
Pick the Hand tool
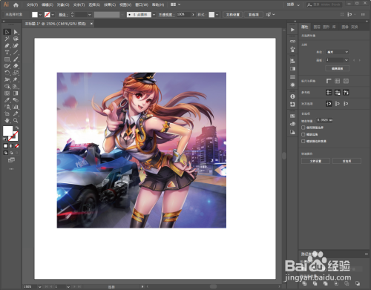coord(7,120)
